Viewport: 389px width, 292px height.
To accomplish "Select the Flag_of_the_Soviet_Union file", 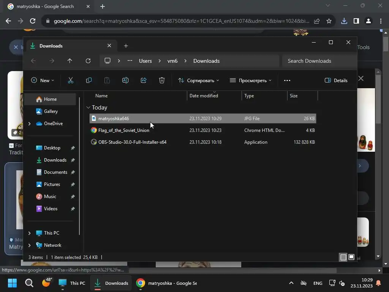I will point(203,130).
